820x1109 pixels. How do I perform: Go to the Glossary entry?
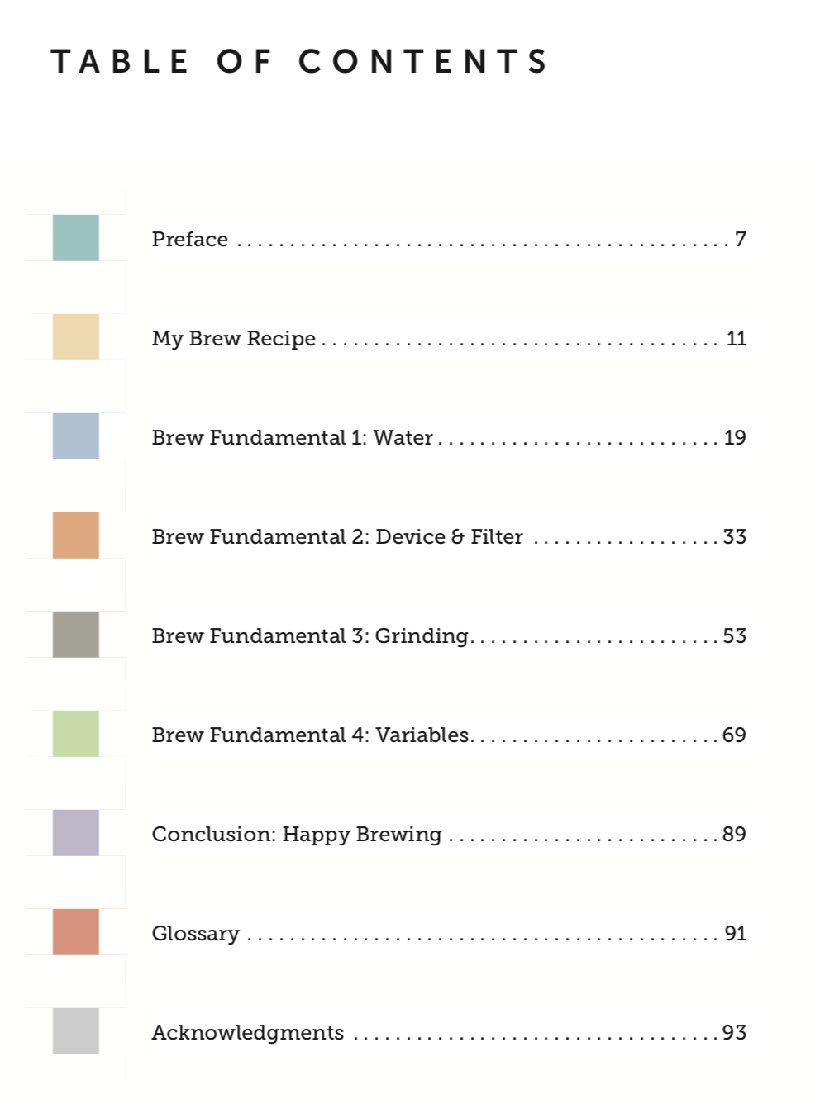[x=449, y=934]
